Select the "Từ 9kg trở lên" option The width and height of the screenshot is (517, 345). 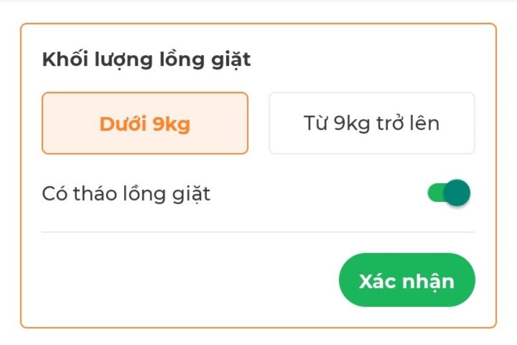tap(372, 124)
